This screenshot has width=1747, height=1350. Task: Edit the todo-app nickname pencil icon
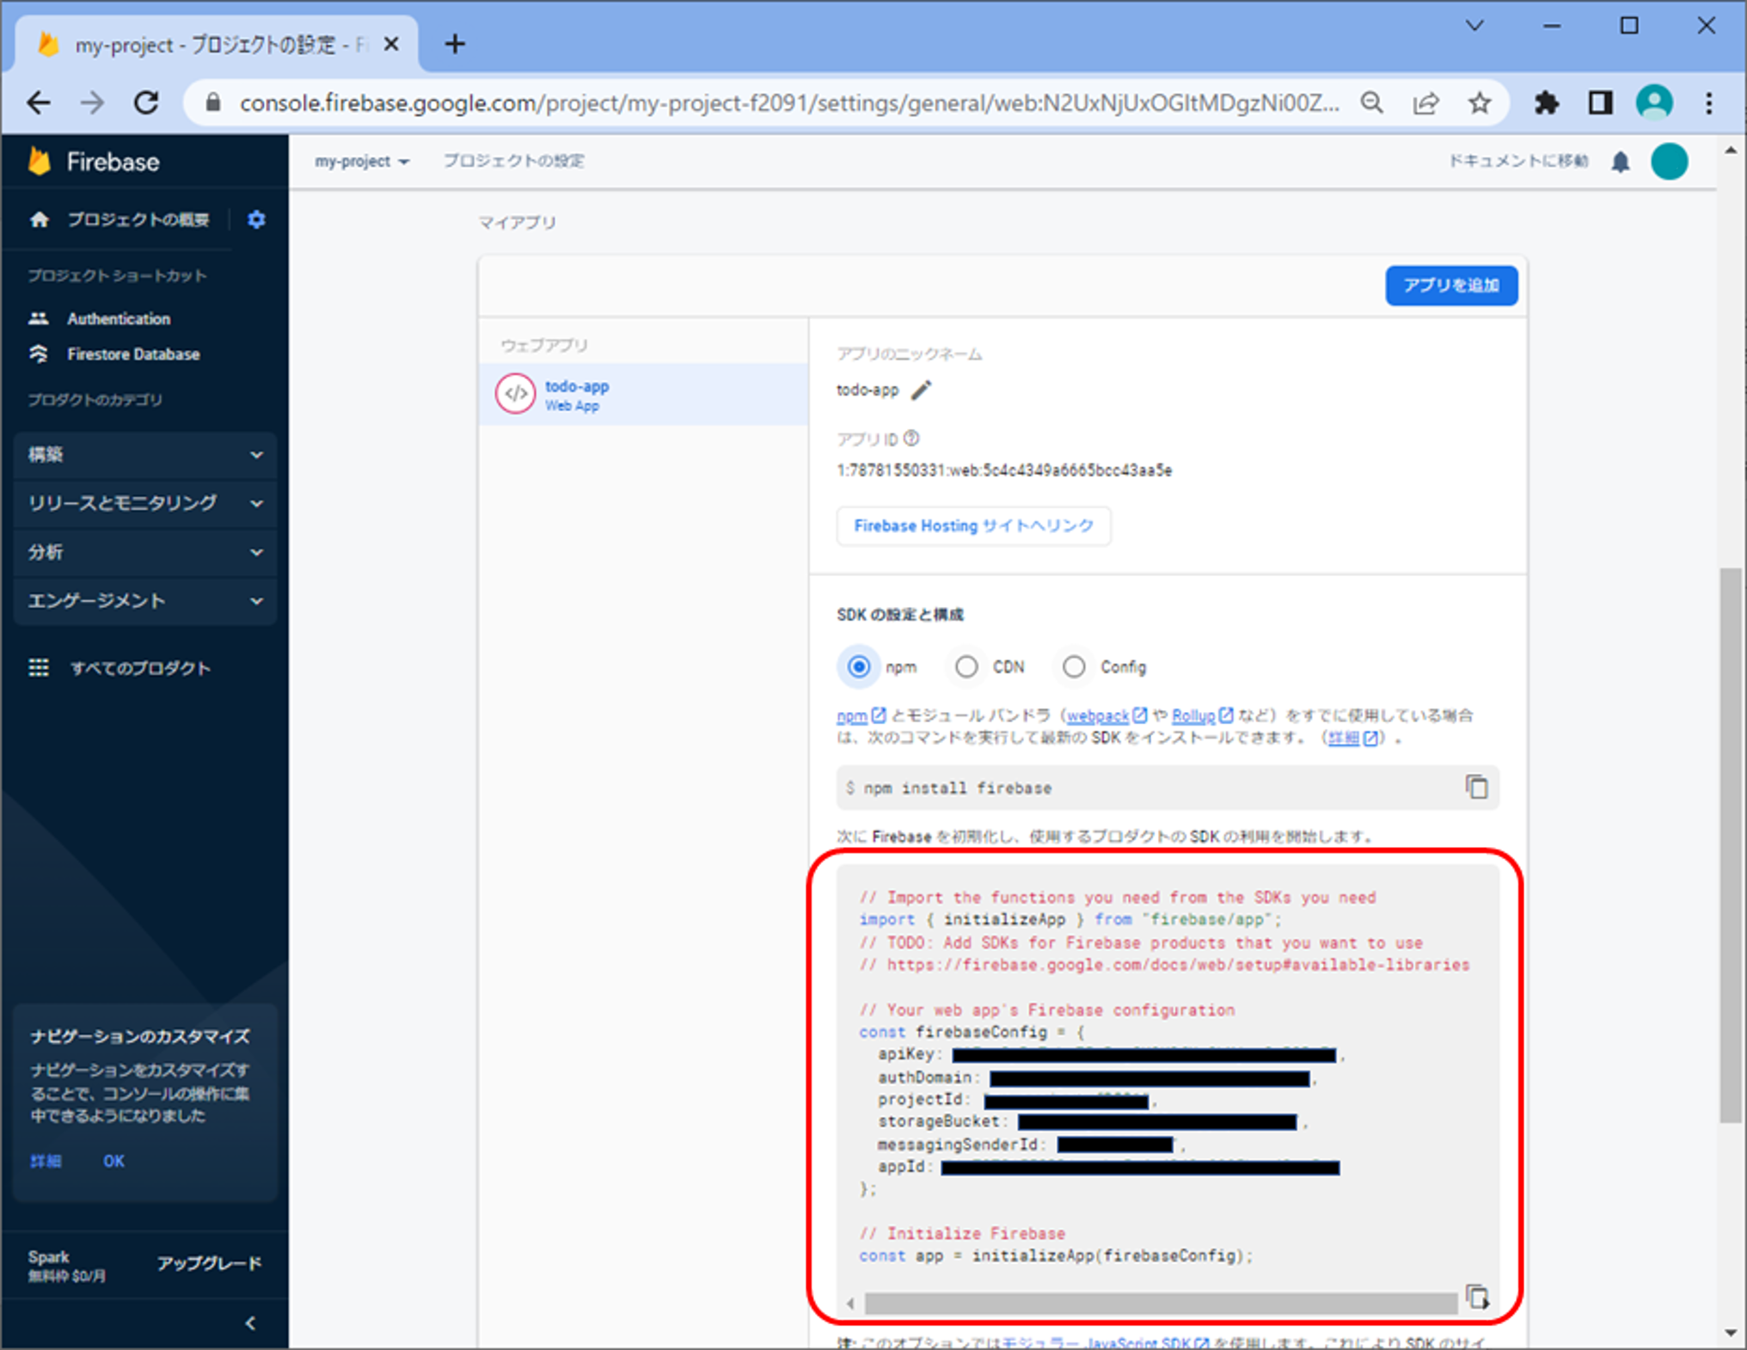tap(922, 390)
